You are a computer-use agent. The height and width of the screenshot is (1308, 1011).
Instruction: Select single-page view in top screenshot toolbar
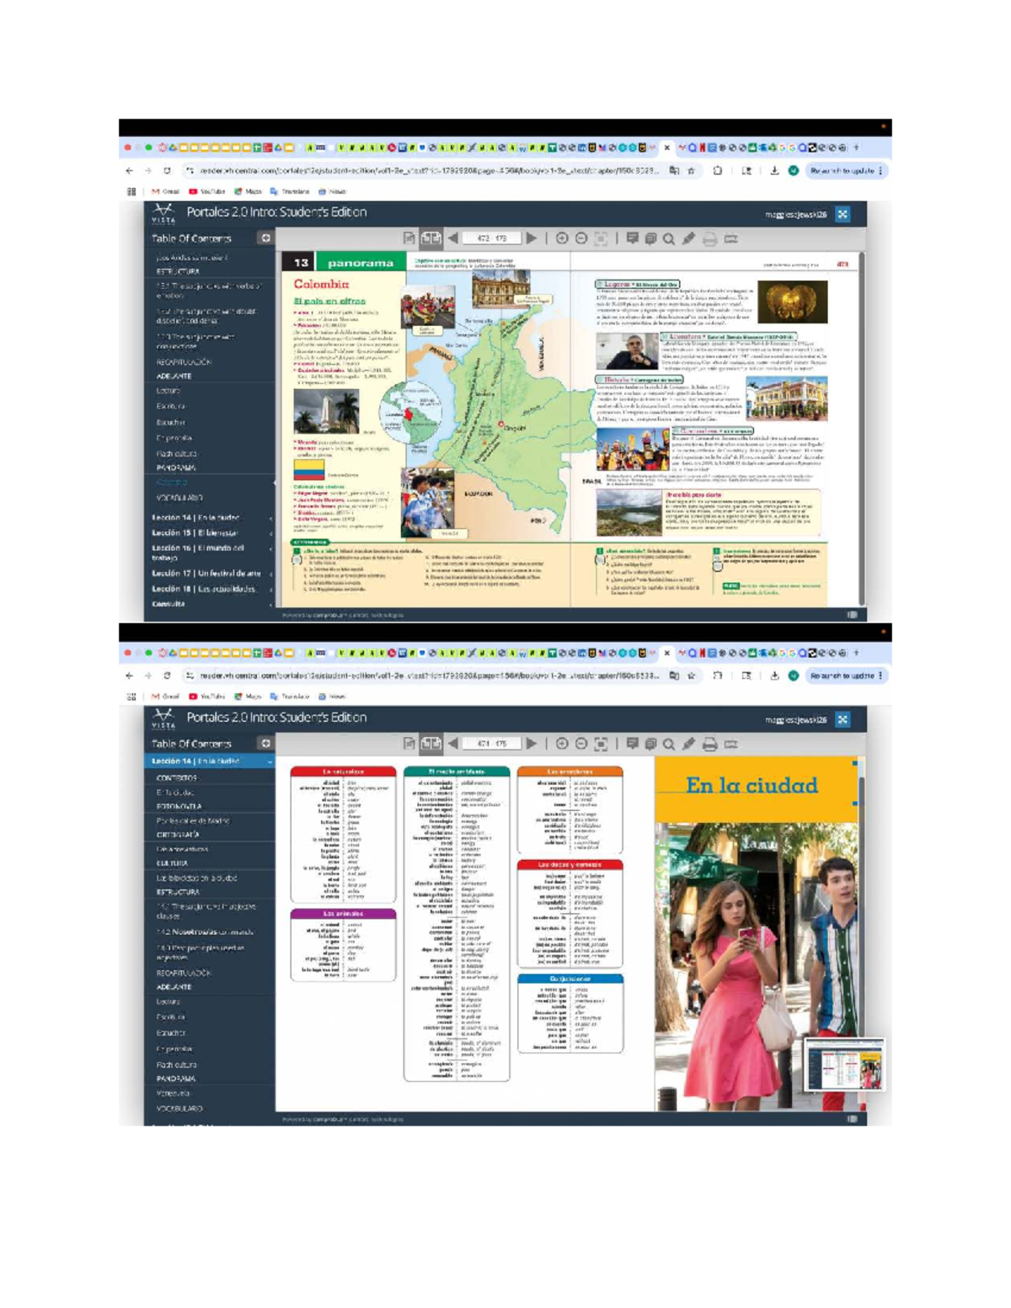[409, 238]
